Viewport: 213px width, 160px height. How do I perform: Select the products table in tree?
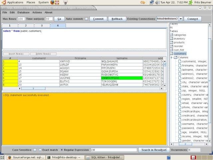click(x=179, y=42)
